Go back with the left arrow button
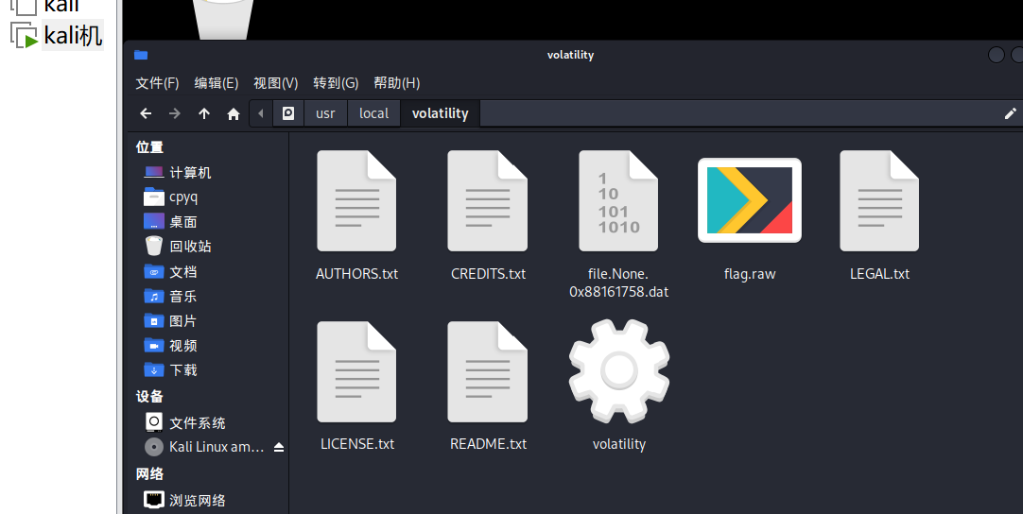 (x=146, y=113)
